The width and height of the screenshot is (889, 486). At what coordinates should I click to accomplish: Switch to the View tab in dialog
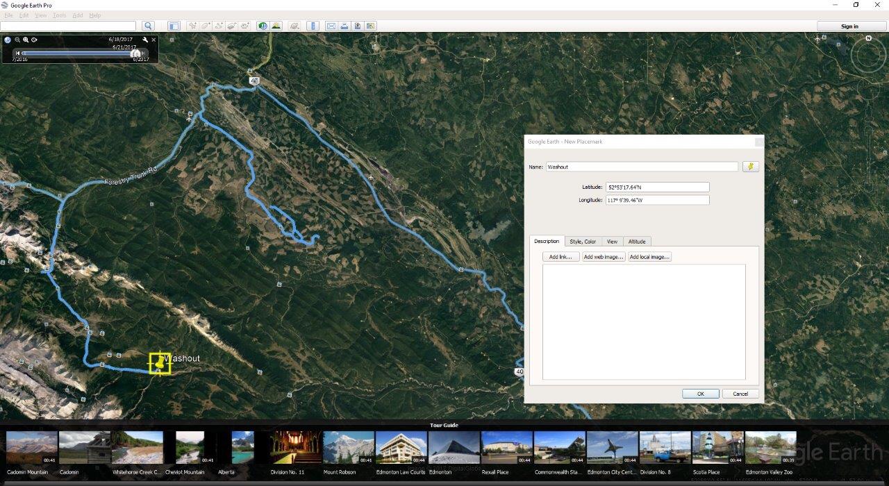tap(612, 242)
